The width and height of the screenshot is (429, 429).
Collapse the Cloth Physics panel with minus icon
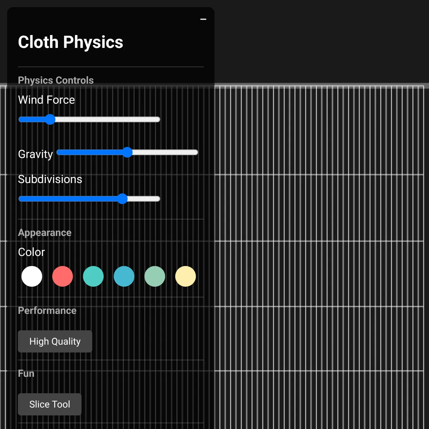click(203, 19)
